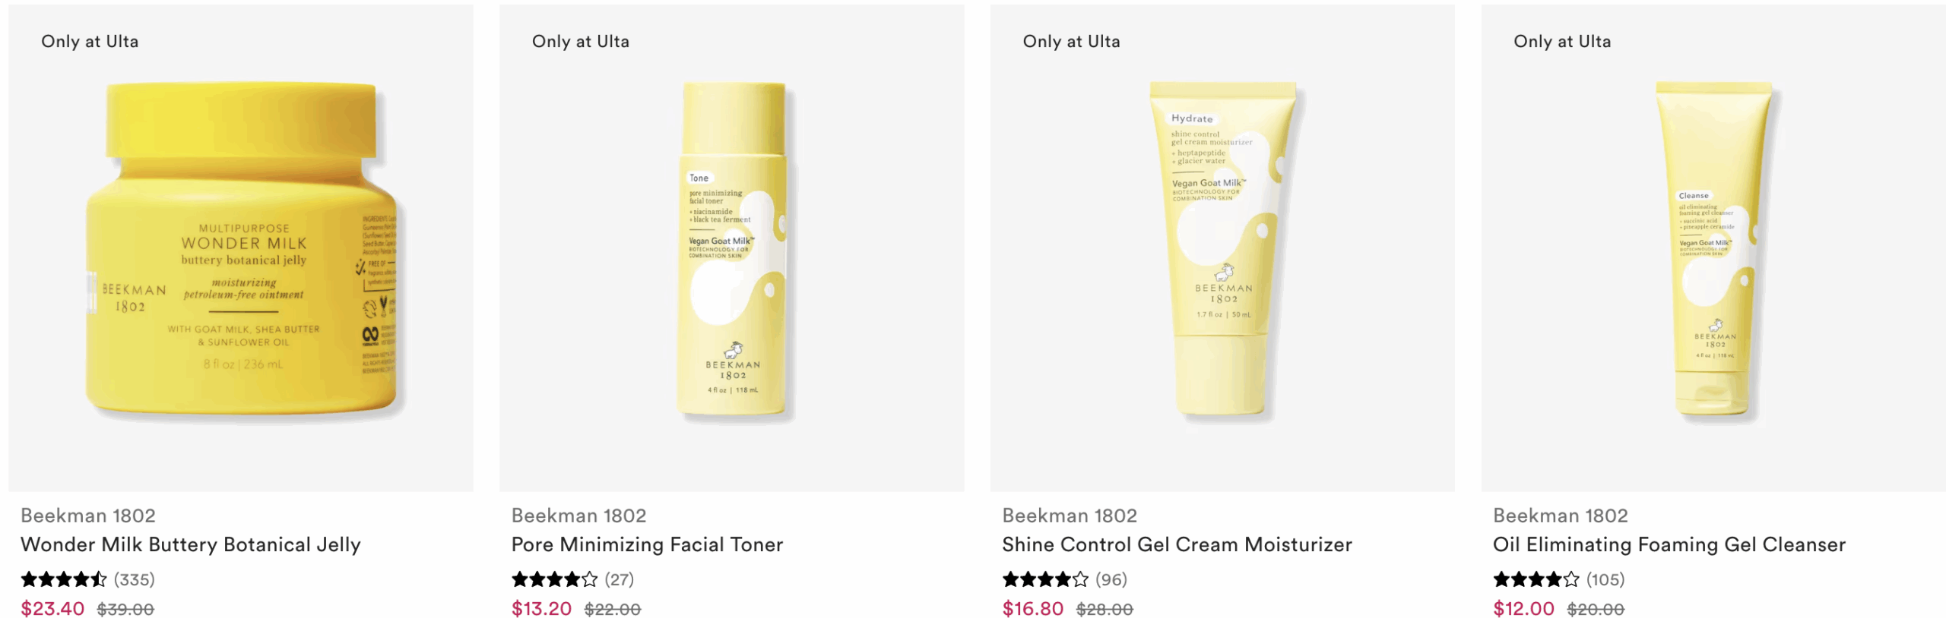This screenshot has height=618, width=1946.
Task: Click Beekman 1802 brand above Wonder Milk
Action: point(88,516)
